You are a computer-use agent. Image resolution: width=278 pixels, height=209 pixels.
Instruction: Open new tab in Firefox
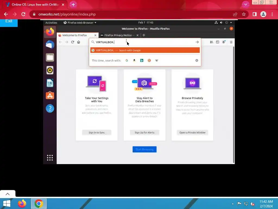tap(144, 35)
